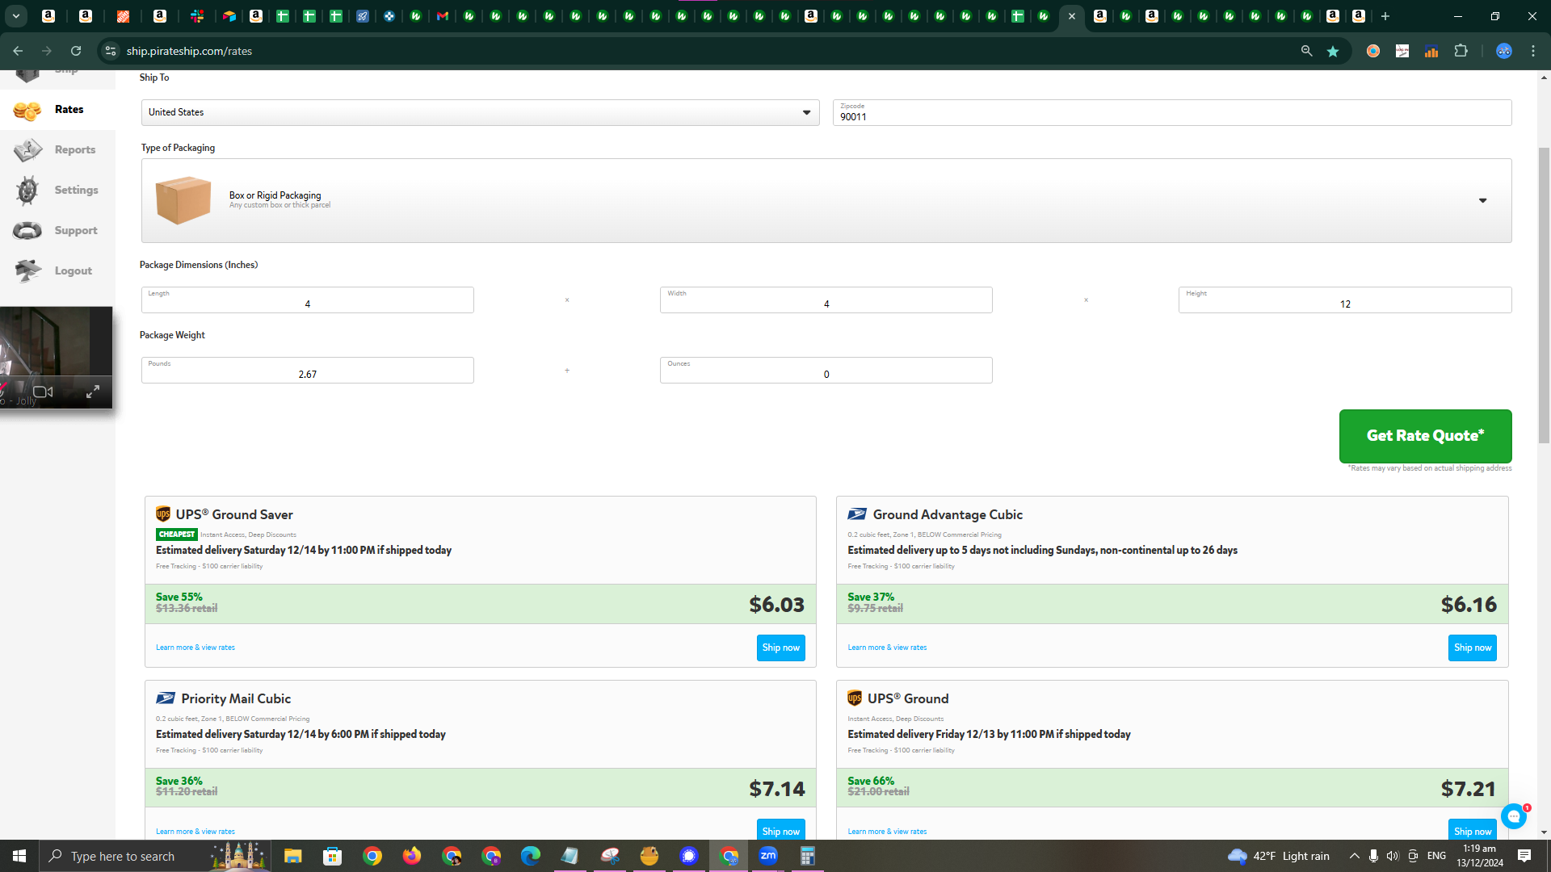Screen dimensions: 1551x872
Task: Open the Snipping Tool from the taskbar
Action: tap(610, 856)
